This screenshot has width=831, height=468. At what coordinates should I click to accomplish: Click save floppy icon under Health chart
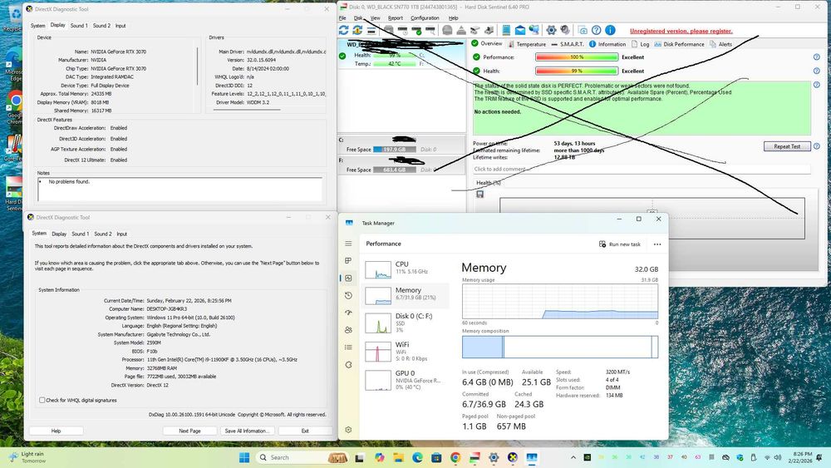tap(479, 194)
